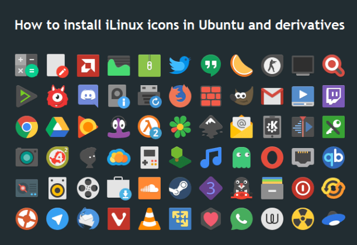Open the KDE Connect tablet icon
Viewport: 357px width, 245px height.
pos(272,127)
